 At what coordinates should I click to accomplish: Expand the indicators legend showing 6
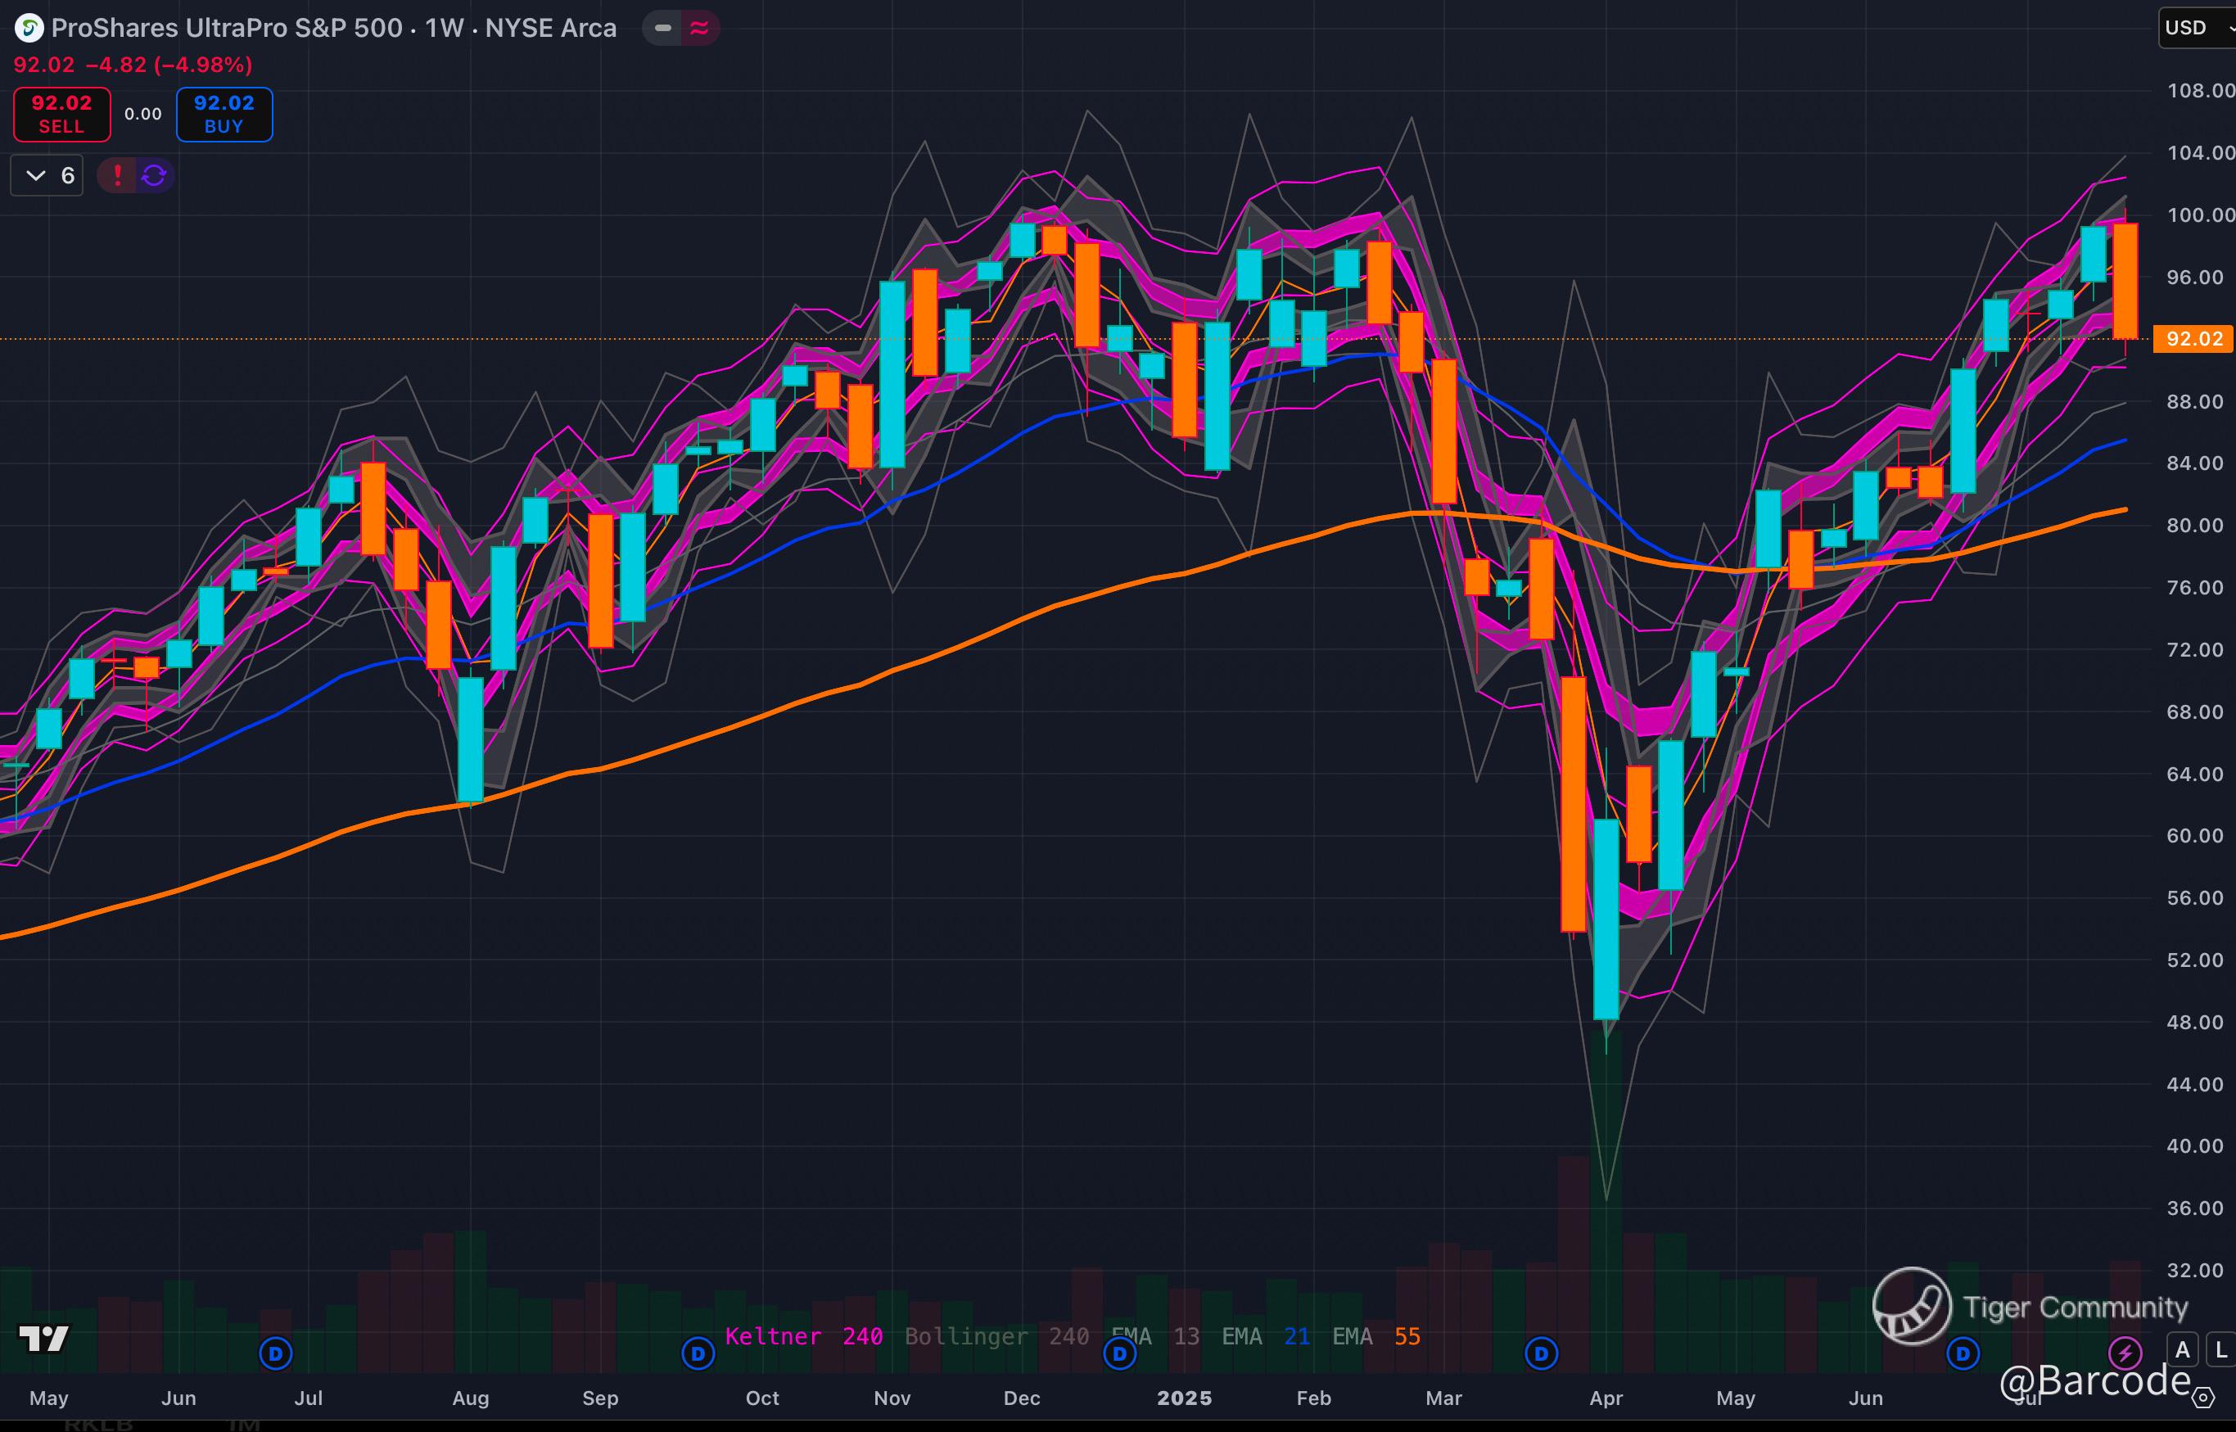click(47, 175)
